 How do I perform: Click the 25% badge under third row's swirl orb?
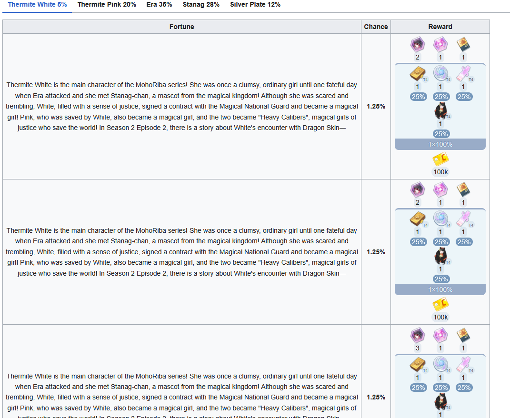(441, 388)
